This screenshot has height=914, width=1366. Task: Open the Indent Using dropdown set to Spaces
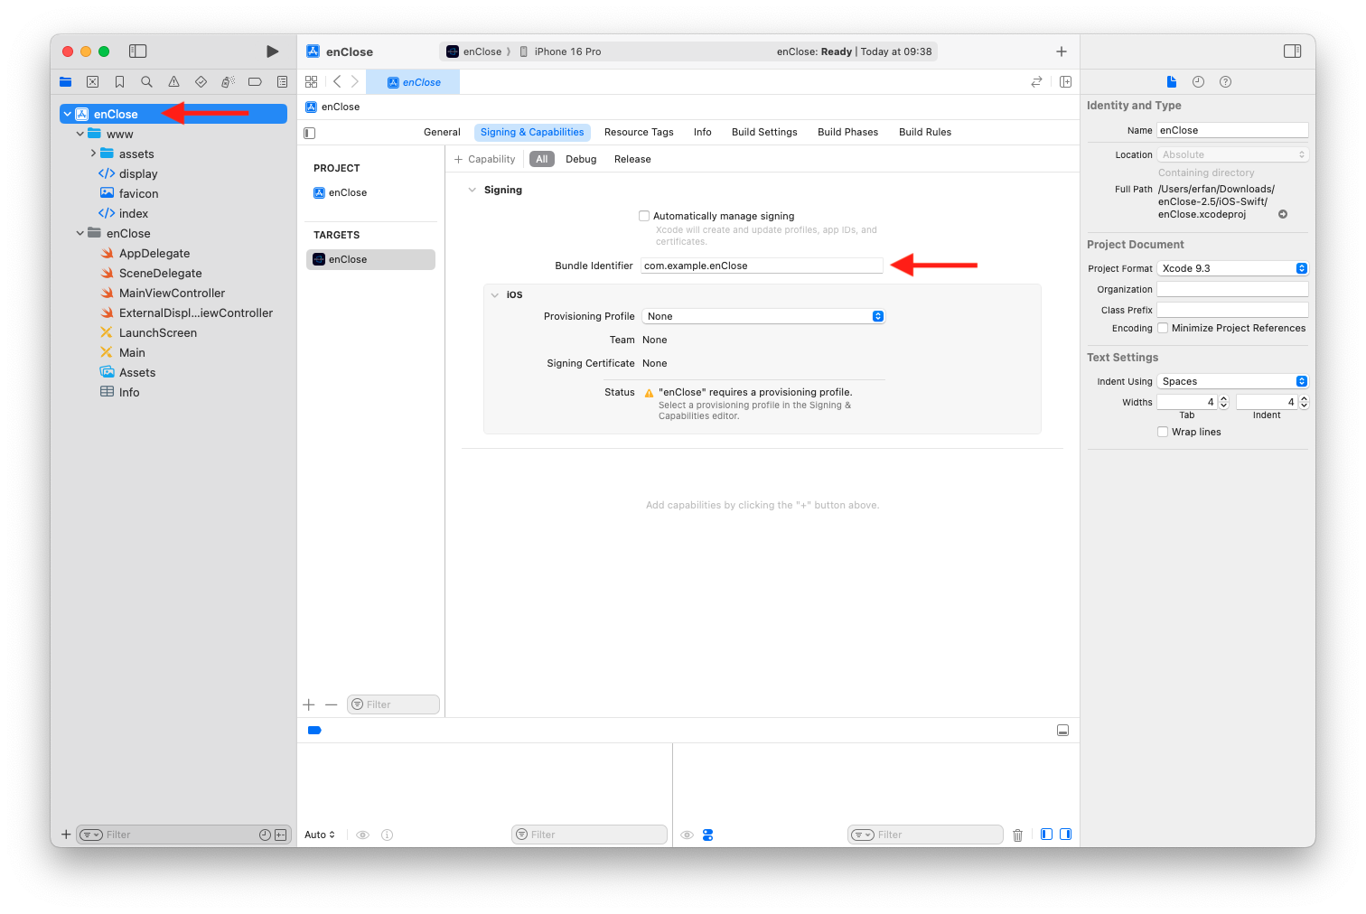[1232, 380]
